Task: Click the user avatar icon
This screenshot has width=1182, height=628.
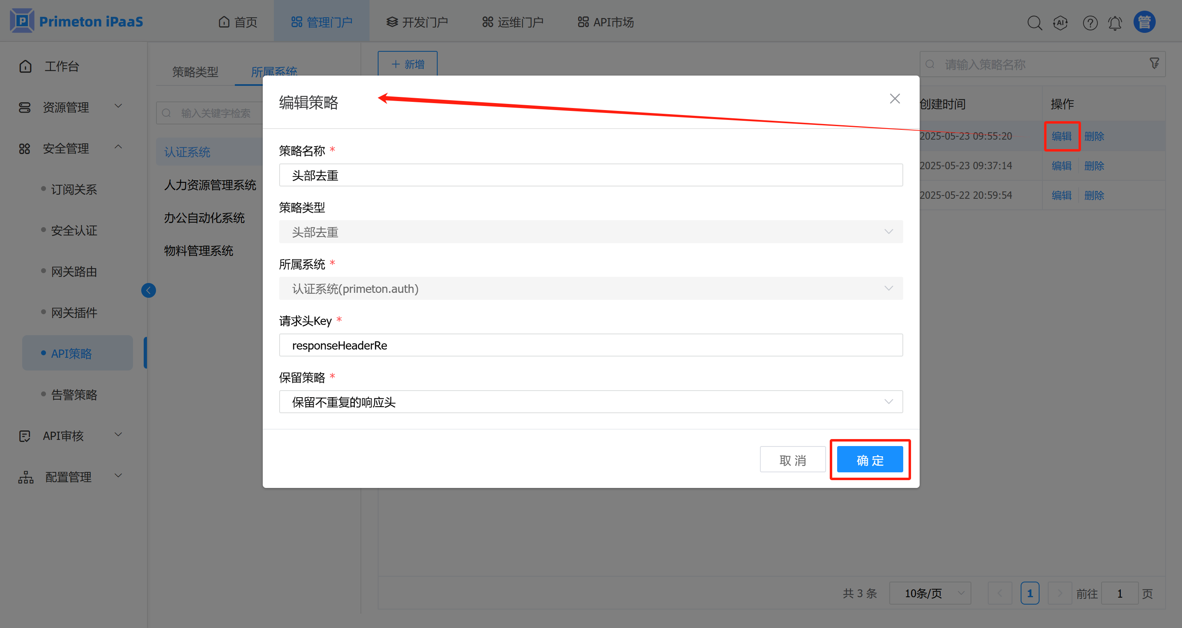Action: (1144, 22)
